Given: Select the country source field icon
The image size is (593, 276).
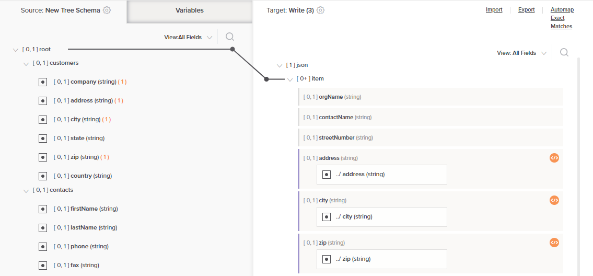Looking at the screenshot, I should coord(43,176).
